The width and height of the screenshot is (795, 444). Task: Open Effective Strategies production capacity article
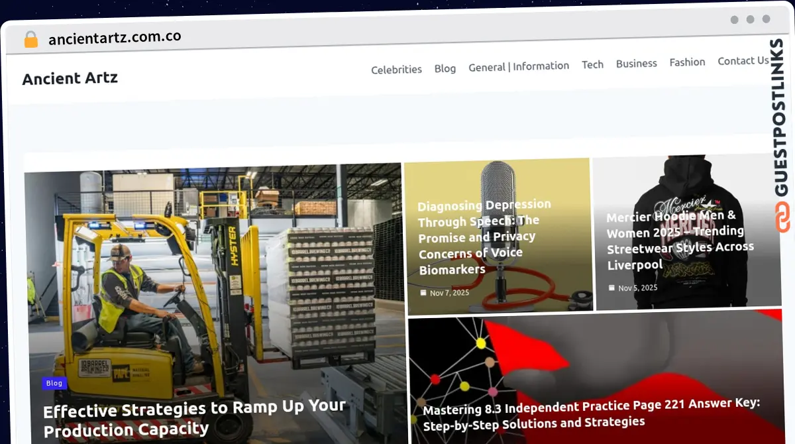coord(194,417)
